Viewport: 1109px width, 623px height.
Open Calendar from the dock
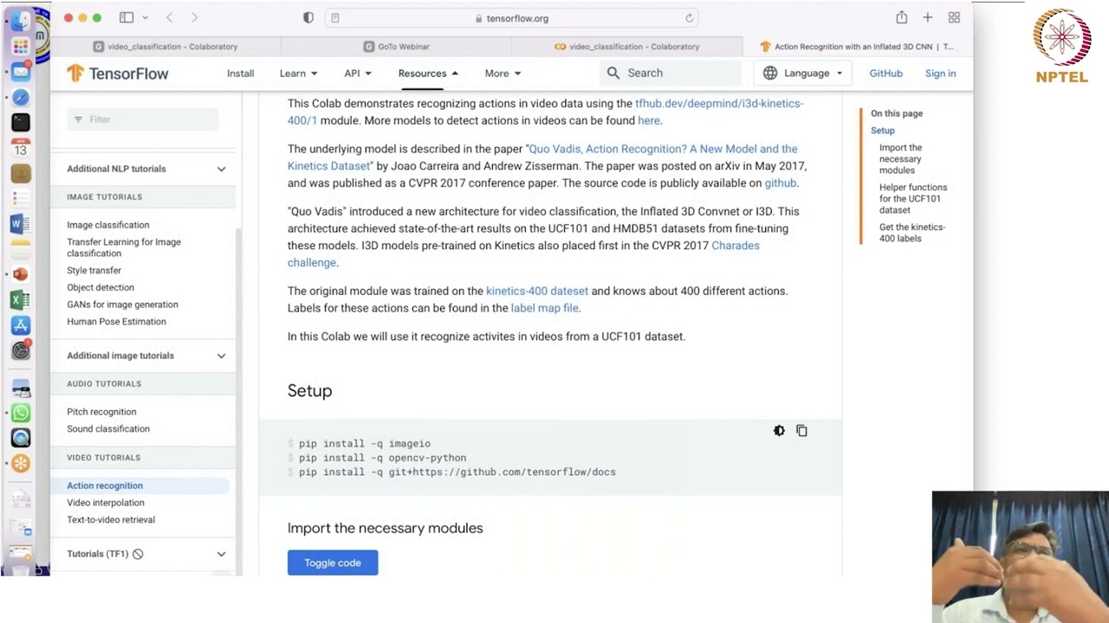pyautogui.click(x=21, y=148)
